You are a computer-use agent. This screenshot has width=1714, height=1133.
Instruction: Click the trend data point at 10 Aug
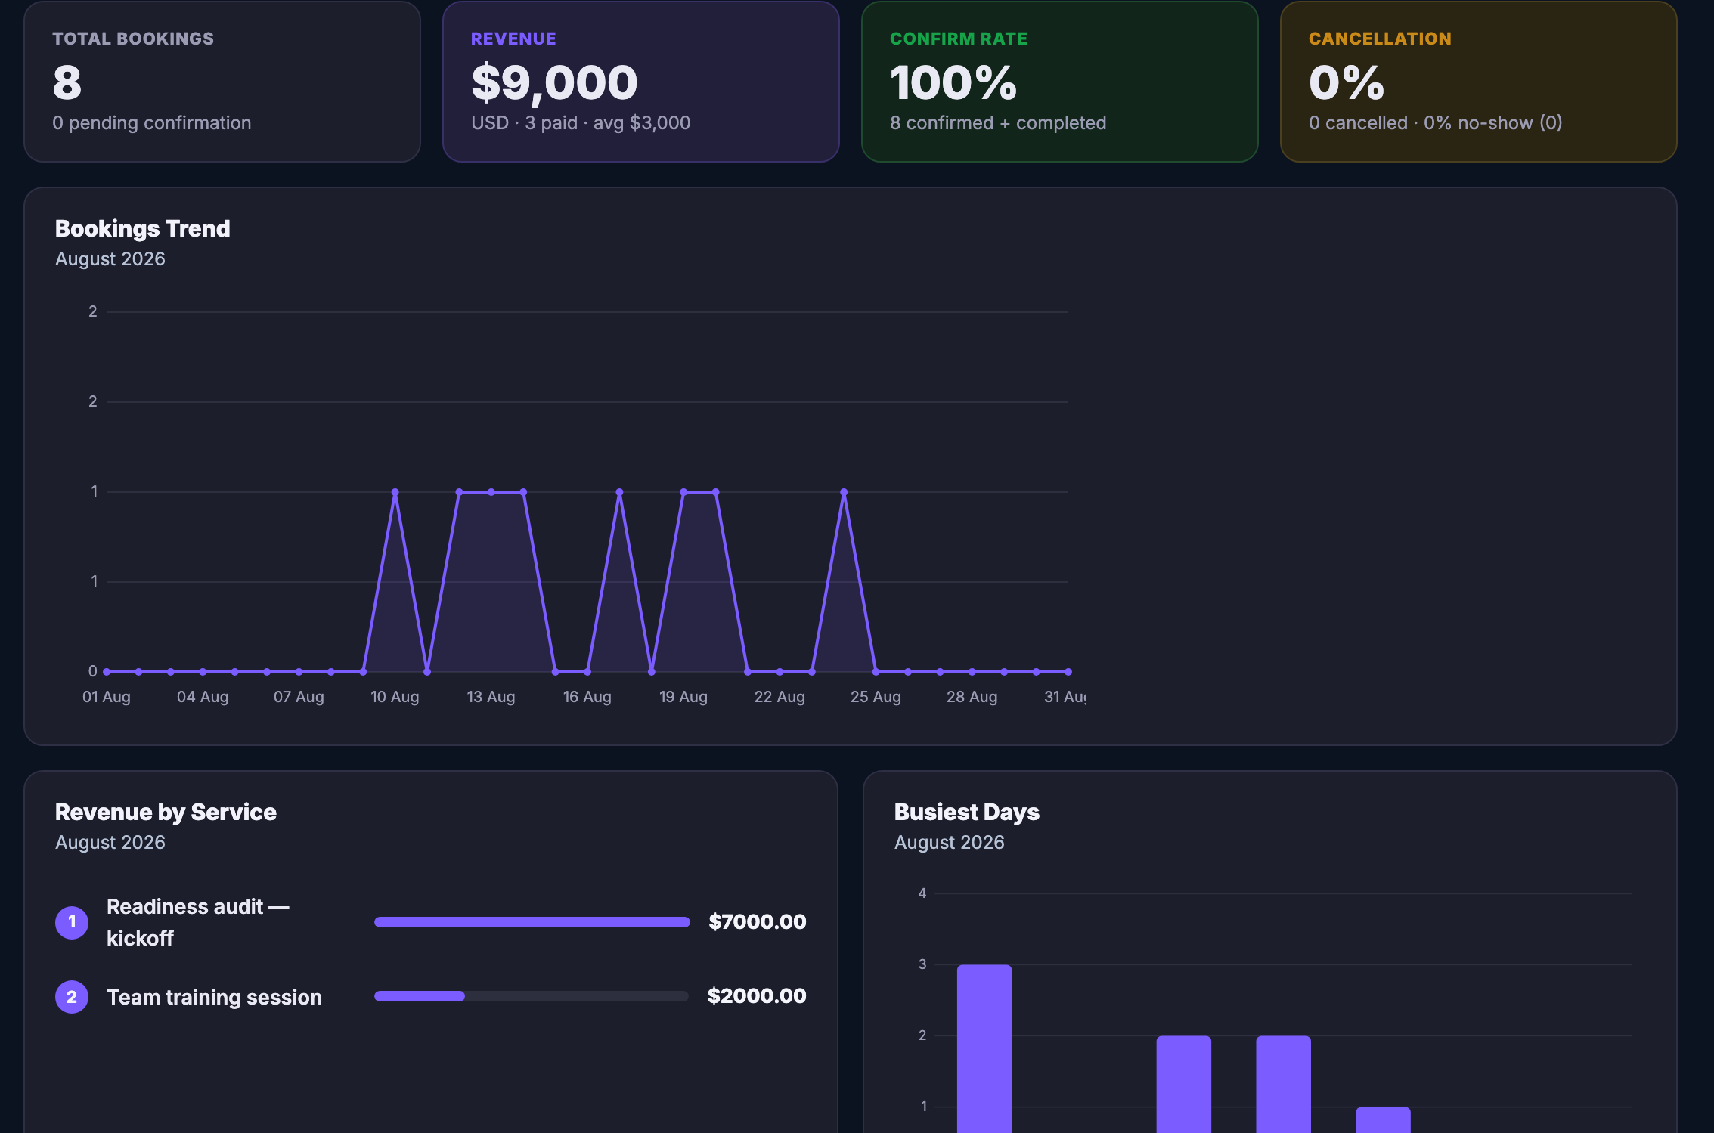tap(395, 492)
